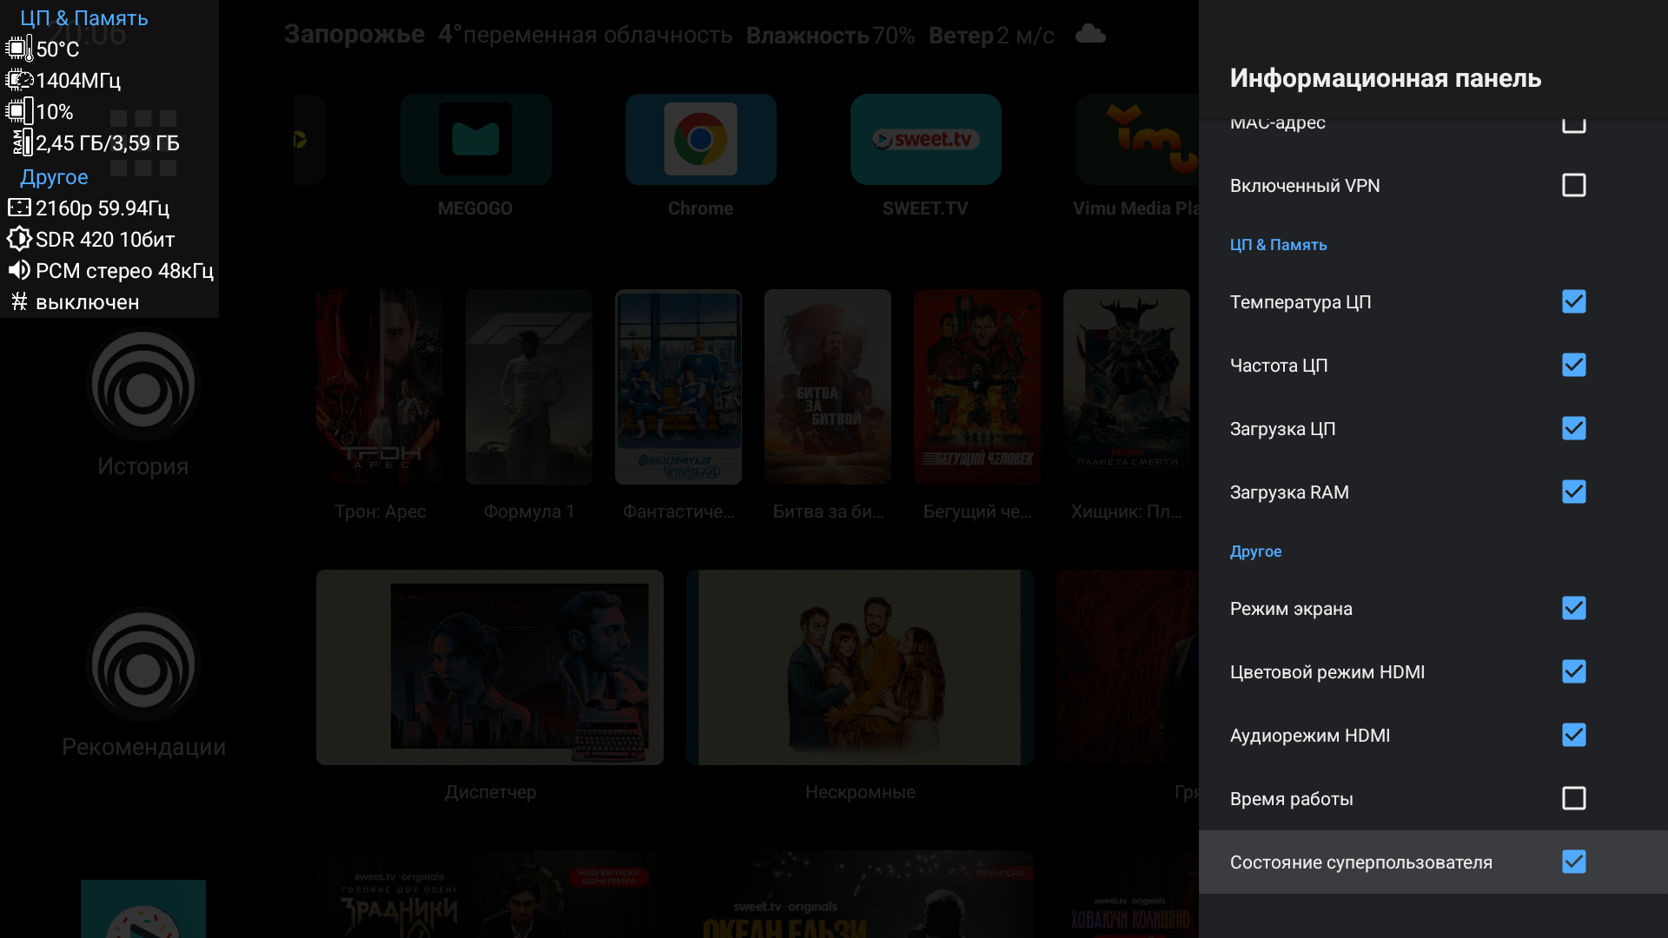This screenshot has width=1668, height=938.
Task: Open Vimu Media Player app icon
Action: [x=1137, y=140]
